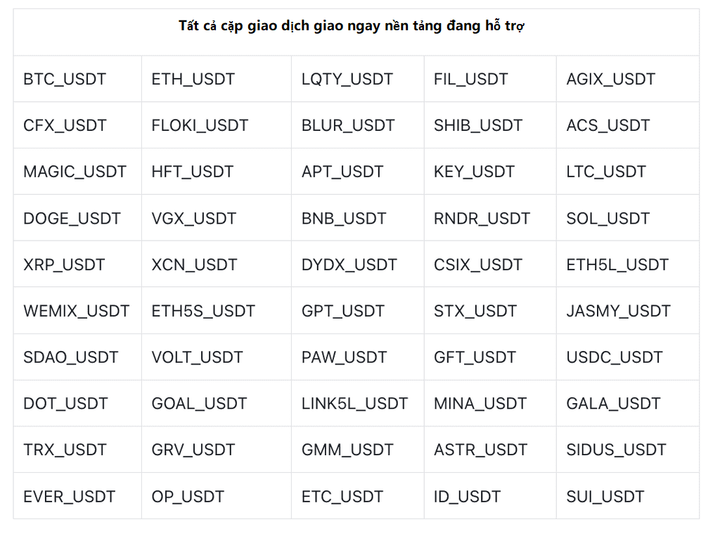The width and height of the screenshot is (720, 534).
Task: Select the FIL_USDT pair
Action: [x=490, y=79]
